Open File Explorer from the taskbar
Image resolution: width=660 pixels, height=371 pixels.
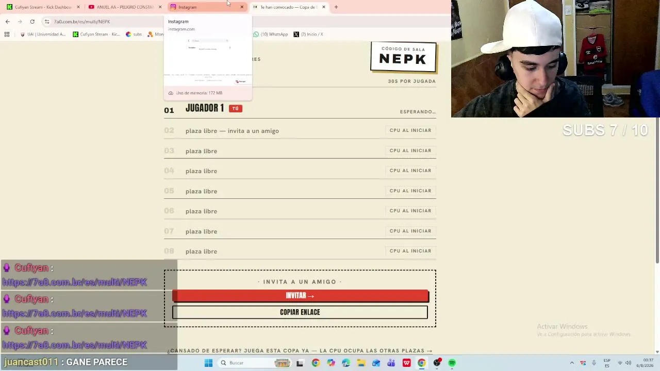[x=361, y=363]
